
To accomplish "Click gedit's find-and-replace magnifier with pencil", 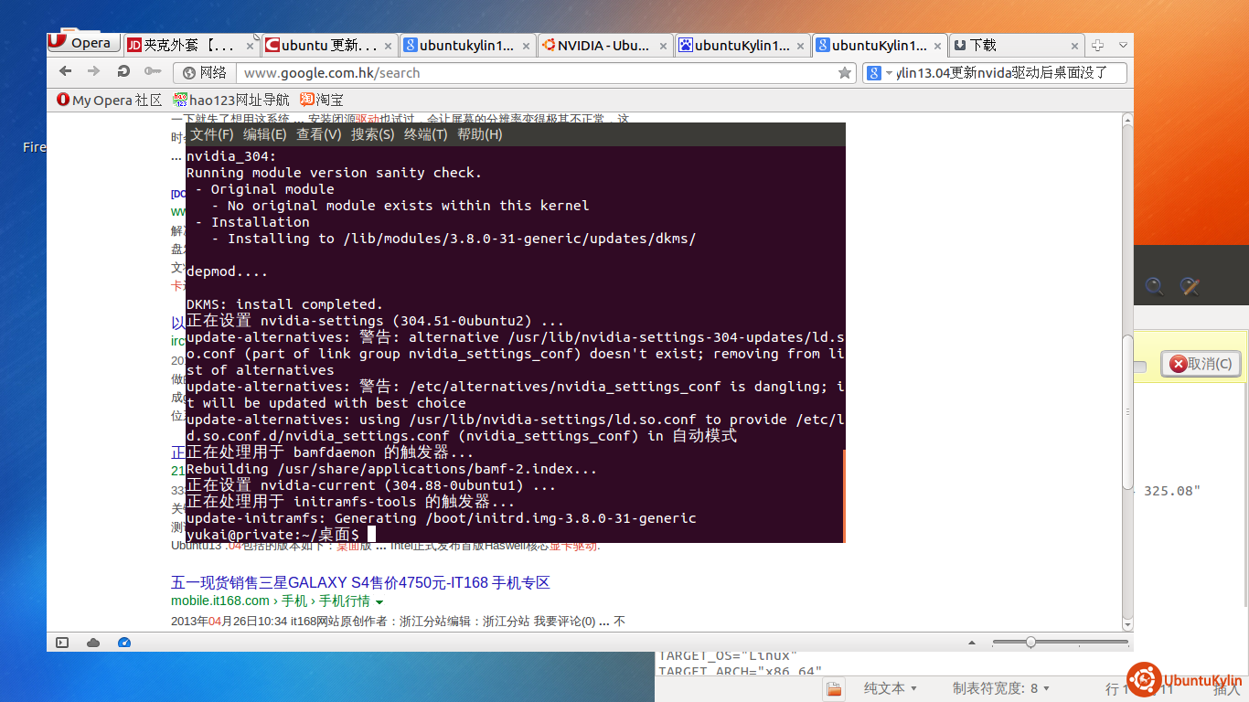I will [1189, 287].
